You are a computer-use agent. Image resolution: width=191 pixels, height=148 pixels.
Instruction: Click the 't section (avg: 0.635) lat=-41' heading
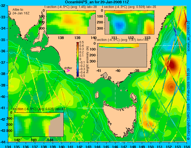click(38, 109)
